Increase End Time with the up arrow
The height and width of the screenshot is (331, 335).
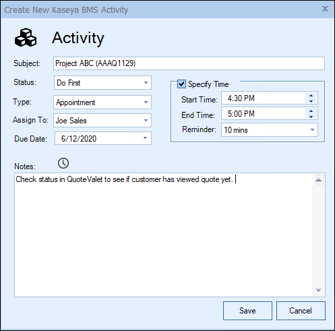click(311, 111)
